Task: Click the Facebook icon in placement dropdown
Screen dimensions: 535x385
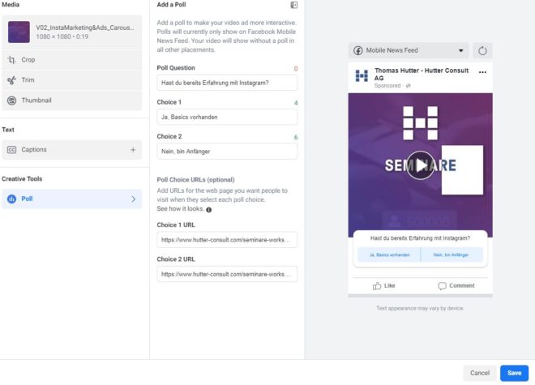Action: point(358,50)
